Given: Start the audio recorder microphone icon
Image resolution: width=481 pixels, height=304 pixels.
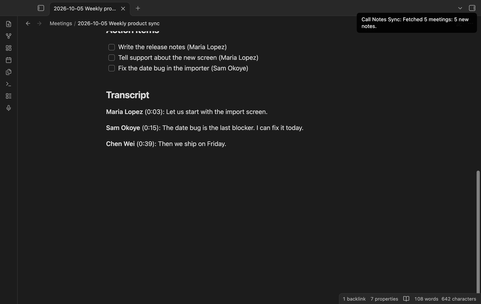Looking at the screenshot, I should [x=9, y=108].
